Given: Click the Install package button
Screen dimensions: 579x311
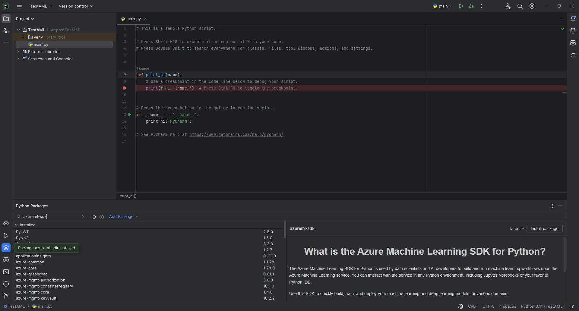Looking at the screenshot, I should (x=544, y=228).
